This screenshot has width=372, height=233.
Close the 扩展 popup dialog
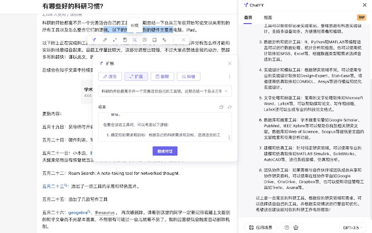(x=229, y=63)
